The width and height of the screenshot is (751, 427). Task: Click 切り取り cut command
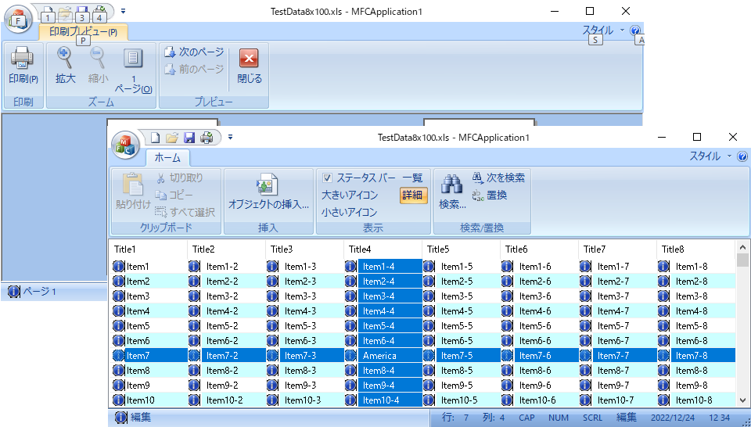click(x=180, y=178)
